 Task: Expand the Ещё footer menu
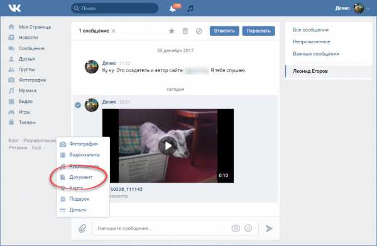point(38,147)
